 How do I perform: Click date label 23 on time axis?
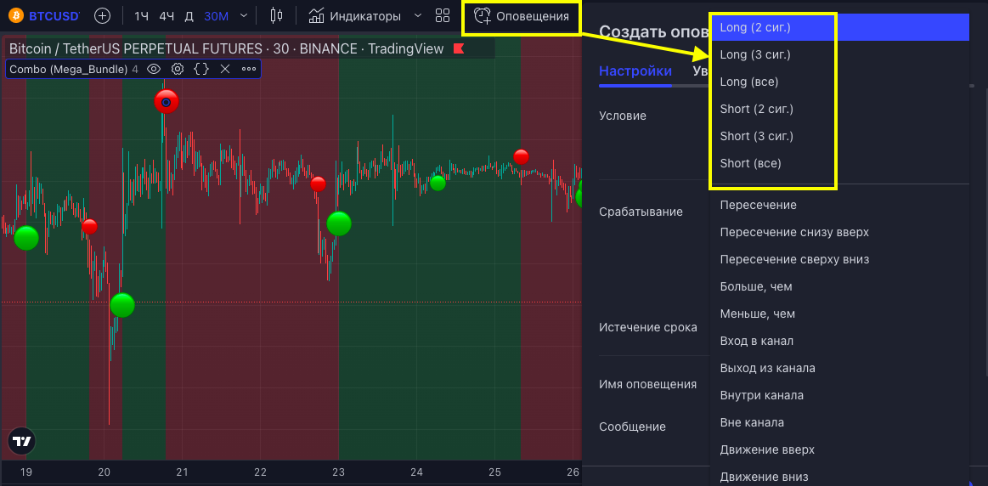pyautogui.click(x=338, y=472)
